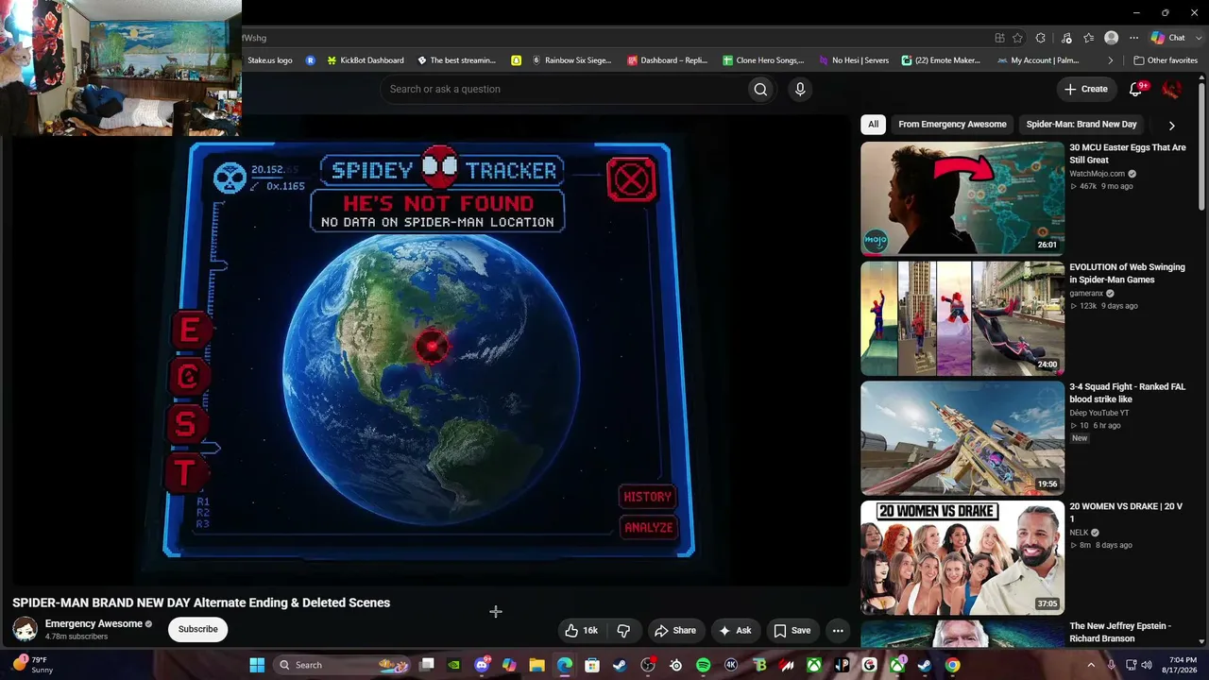Open NVIDIA app from the taskbar
Viewport: 1209px width, 680px height.
click(x=454, y=665)
